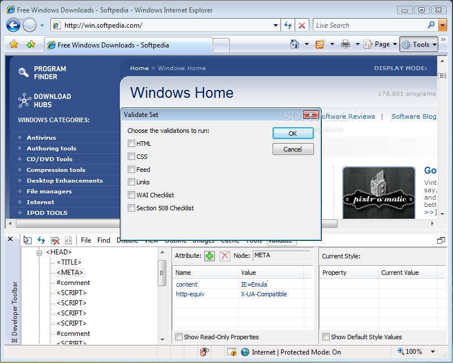Open the Download Hubs icon
Viewport: 453px width, 363px height.
(x=24, y=100)
